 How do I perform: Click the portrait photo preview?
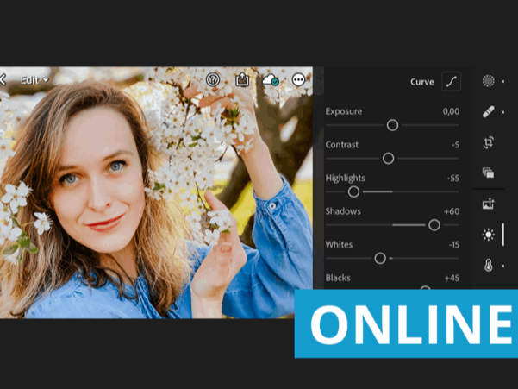(x=156, y=192)
